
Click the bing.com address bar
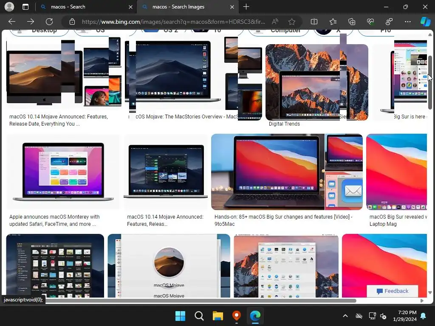(173, 22)
